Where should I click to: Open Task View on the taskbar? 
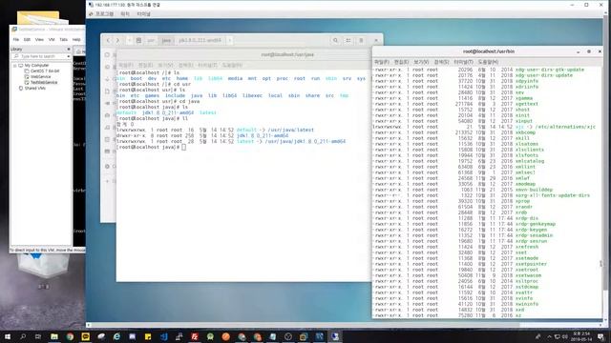tap(38, 336)
